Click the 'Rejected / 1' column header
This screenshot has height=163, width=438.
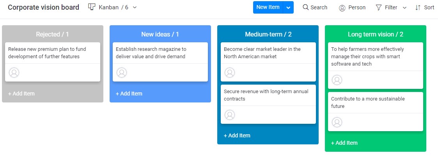point(52,34)
